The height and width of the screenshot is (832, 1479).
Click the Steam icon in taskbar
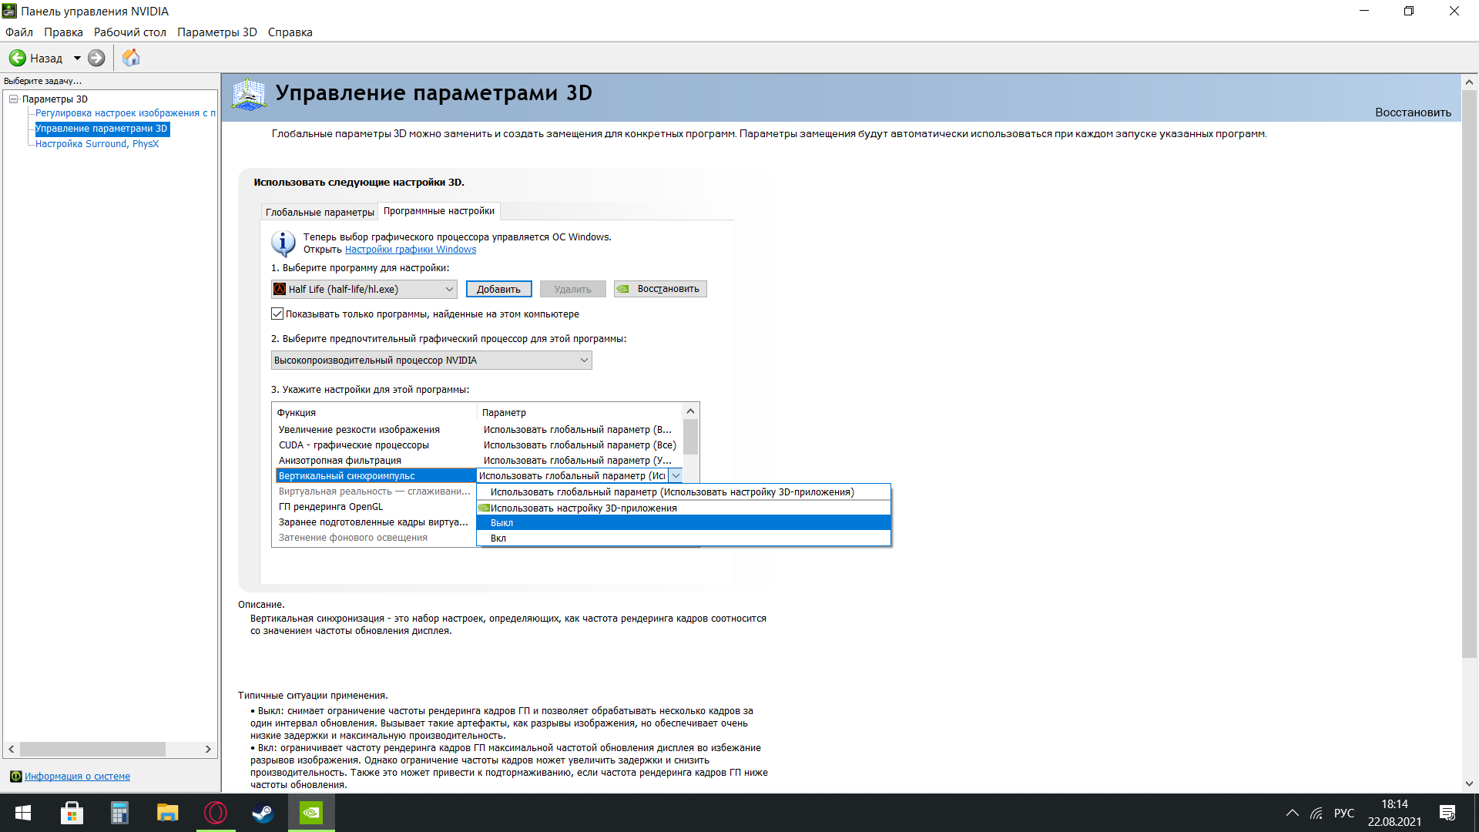(x=263, y=813)
